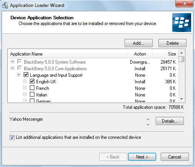
Task: Check the German language checkbox
Action: click(32, 100)
